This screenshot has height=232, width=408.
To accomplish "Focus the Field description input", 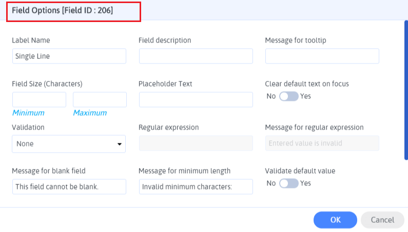I will pos(196,56).
